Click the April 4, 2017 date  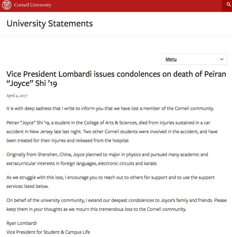tap(17, 96)
